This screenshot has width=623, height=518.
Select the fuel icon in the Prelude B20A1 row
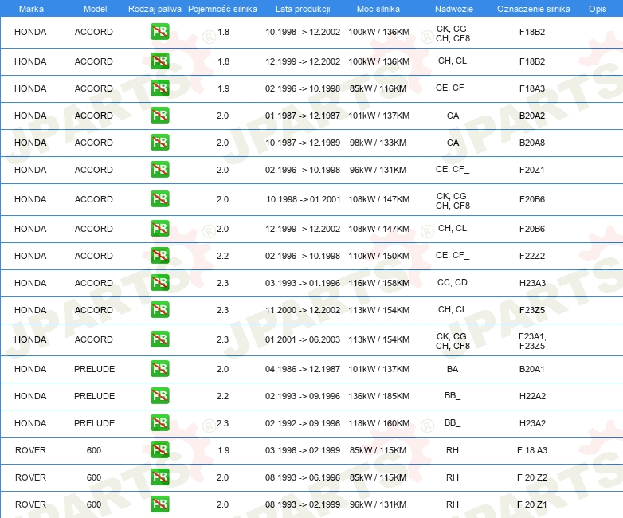point(159,368)
